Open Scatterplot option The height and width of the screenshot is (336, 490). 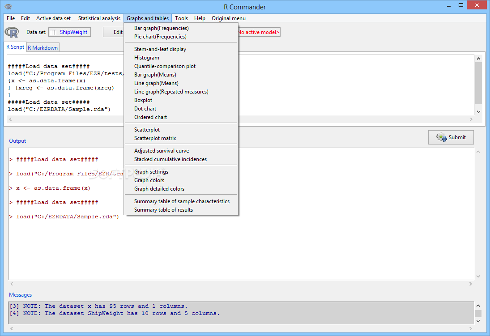point(181,129)
